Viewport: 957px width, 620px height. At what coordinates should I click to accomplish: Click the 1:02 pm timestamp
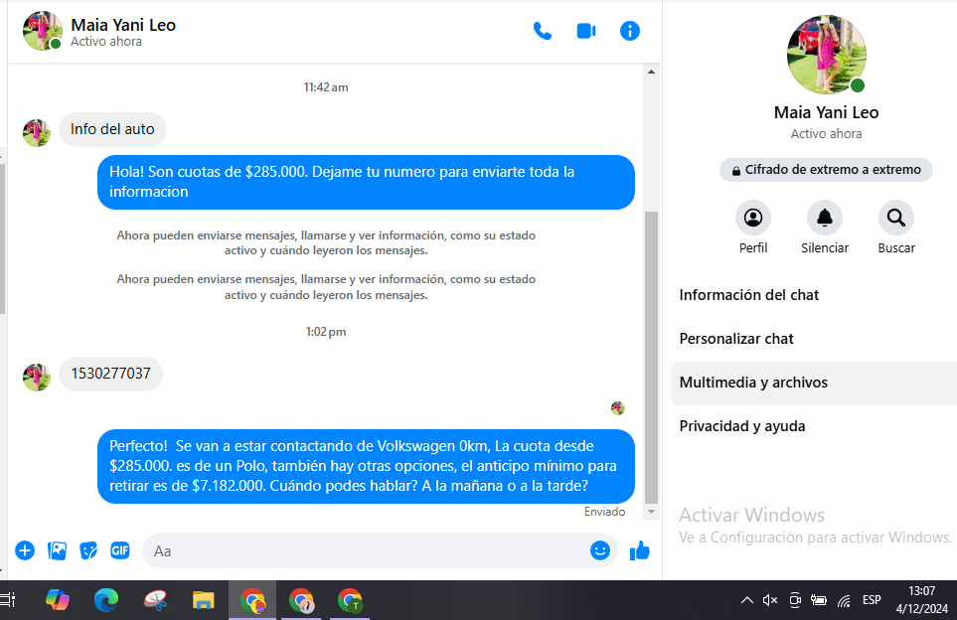coord(326,332)
